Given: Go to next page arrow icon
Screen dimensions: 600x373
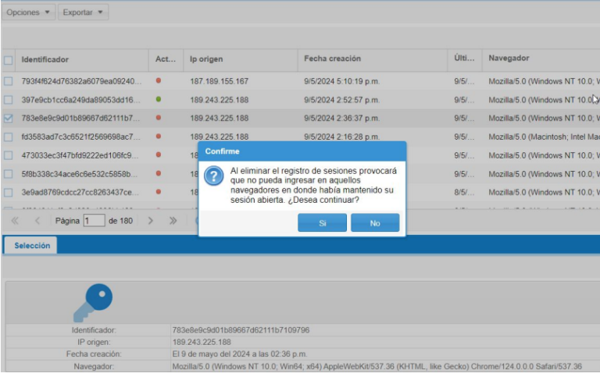Looking at the screenshot, I should click(x=152, y=221).
